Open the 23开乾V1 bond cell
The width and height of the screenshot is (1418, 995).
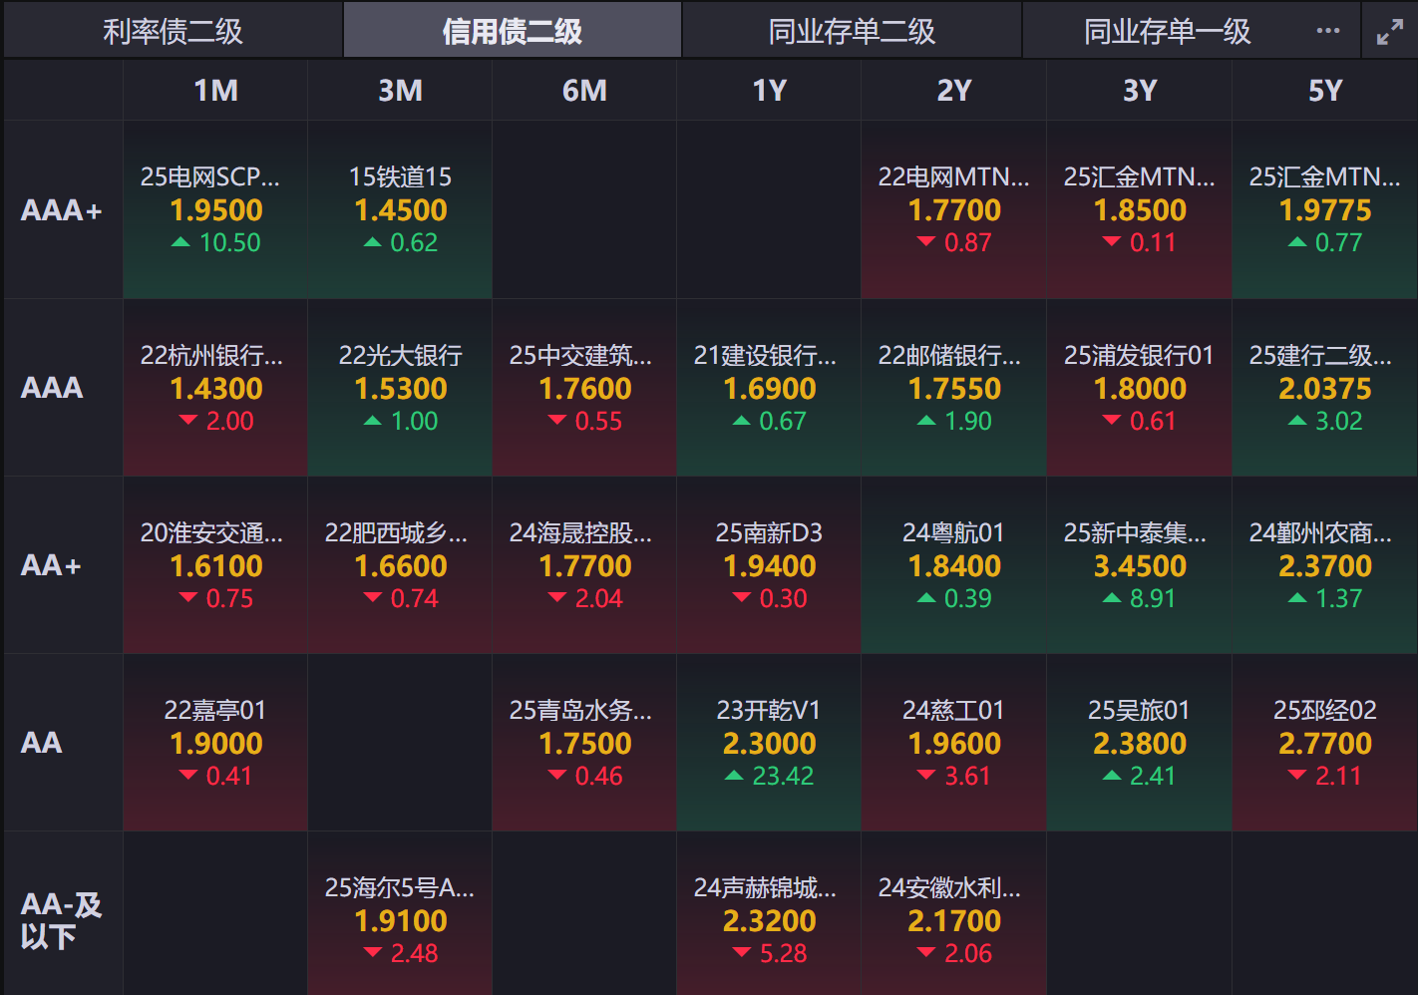pyautogui.click(x=769, y=743)
